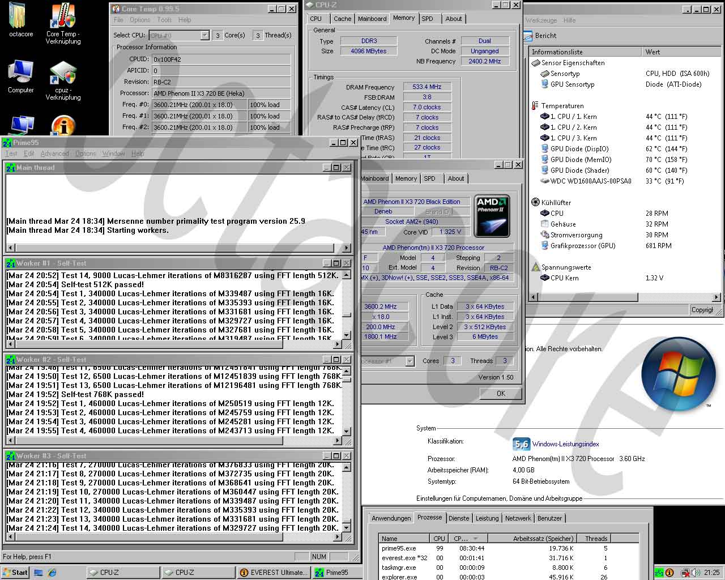Open the Hilfe menu in EVEREST
This screenshot has width=725, height=580.
(x=569, y=20)
